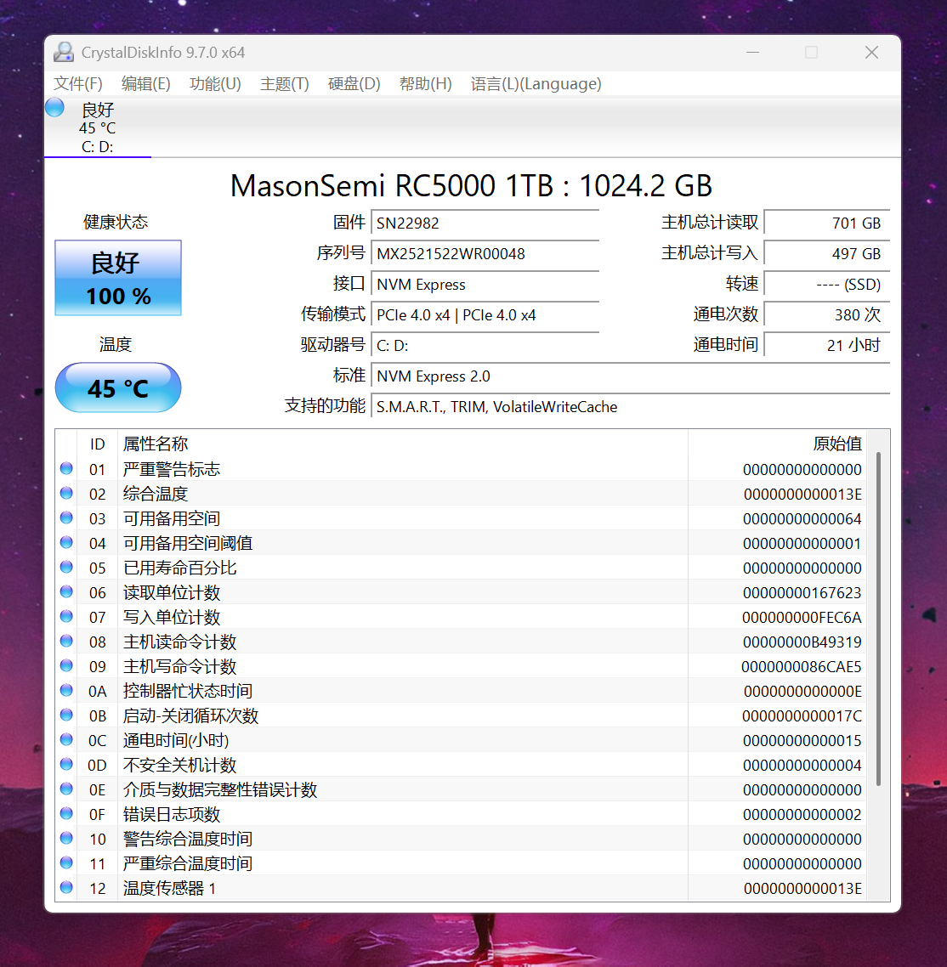Click the 属性名称 column header
Image resolution: width=947 pixels, height=967 pixels.
coord(402,444)
